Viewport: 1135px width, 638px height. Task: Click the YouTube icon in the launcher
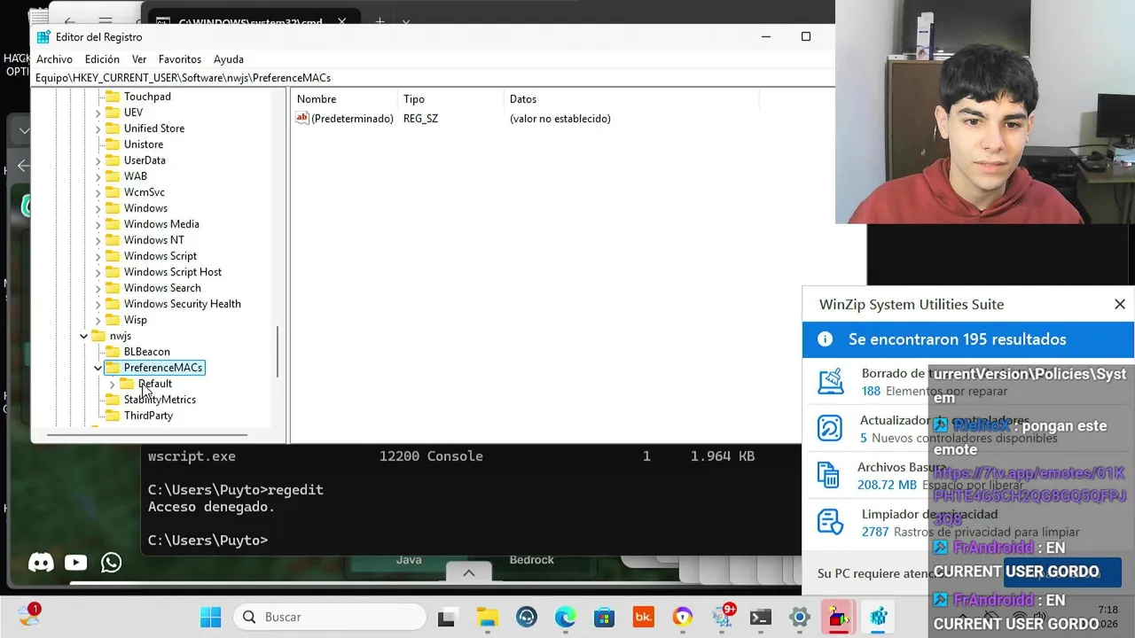point(75,562)
